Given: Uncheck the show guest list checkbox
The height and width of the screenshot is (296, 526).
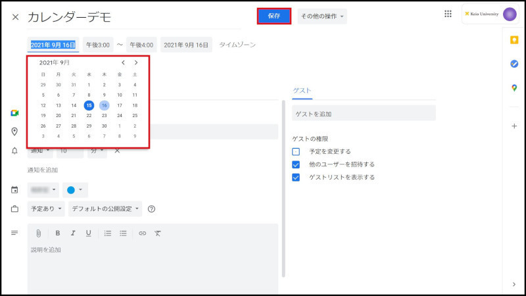Looking at the screenshot, I should point(296,178).
